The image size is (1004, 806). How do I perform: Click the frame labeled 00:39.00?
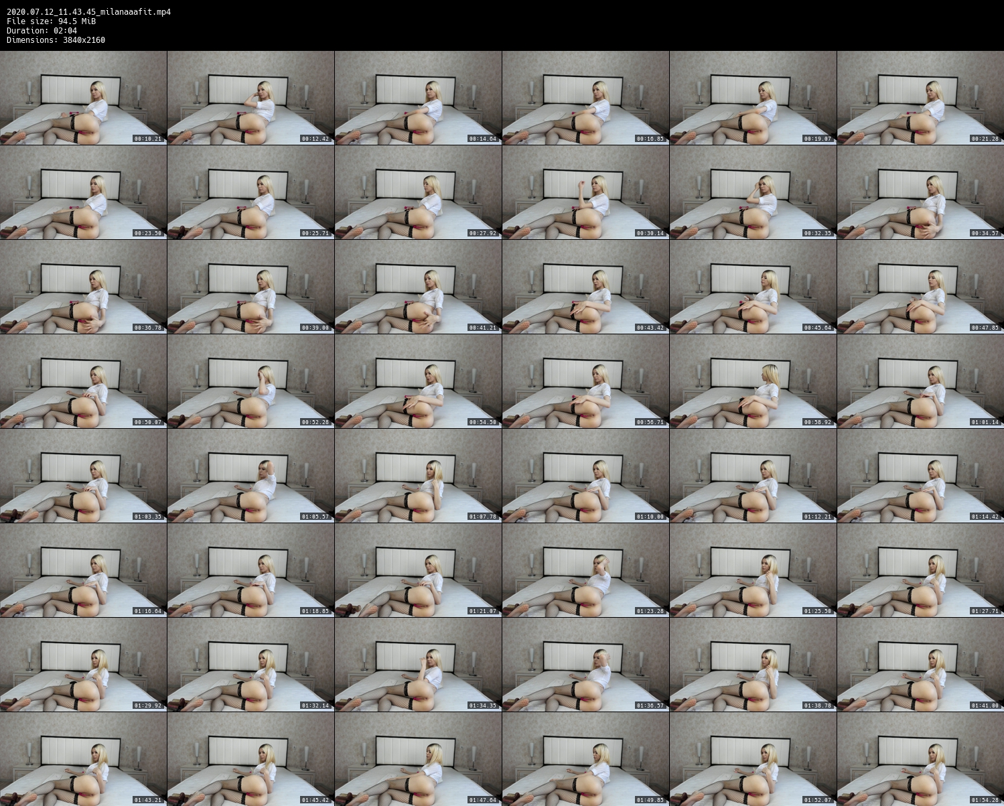tap(250, 287)
